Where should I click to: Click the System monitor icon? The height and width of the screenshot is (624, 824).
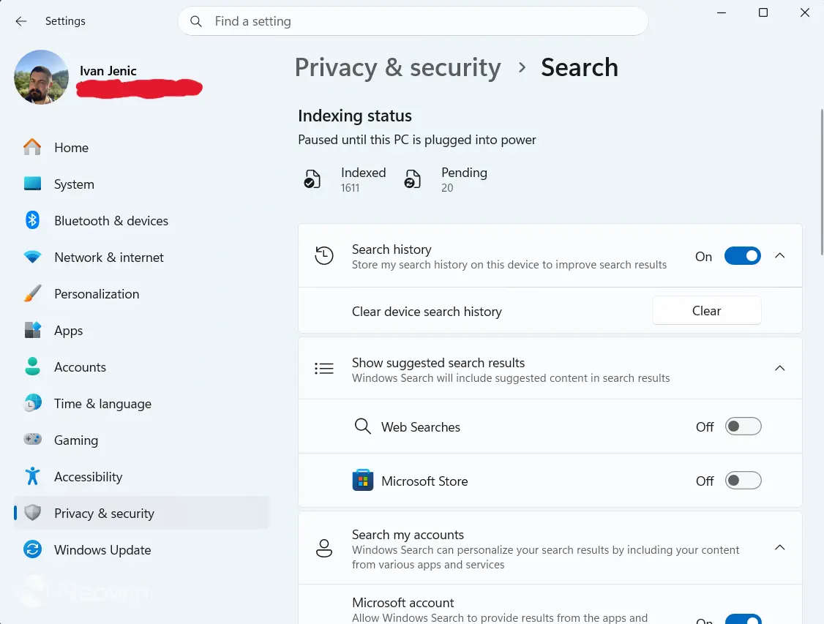coord(32,184)
